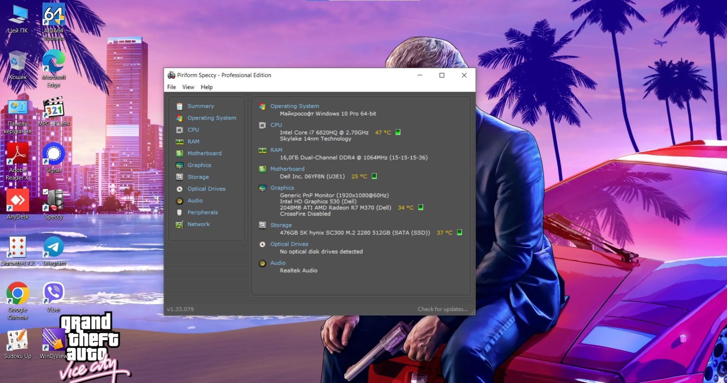Viewport: 727px width, 383px height.
Task: Click the Intel HD Graphics 530 entry
Action: click(318, 202)
